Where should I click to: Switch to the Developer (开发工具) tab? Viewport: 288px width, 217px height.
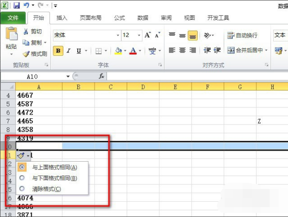(x=218, y=18)
